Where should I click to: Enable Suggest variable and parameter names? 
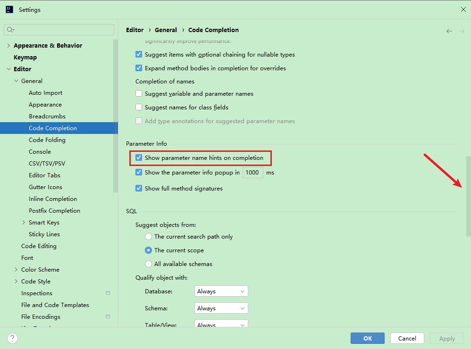click(x=139, y=94)
